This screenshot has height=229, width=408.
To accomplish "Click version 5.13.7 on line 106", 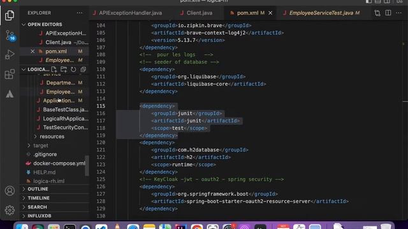I will point(186,40).
